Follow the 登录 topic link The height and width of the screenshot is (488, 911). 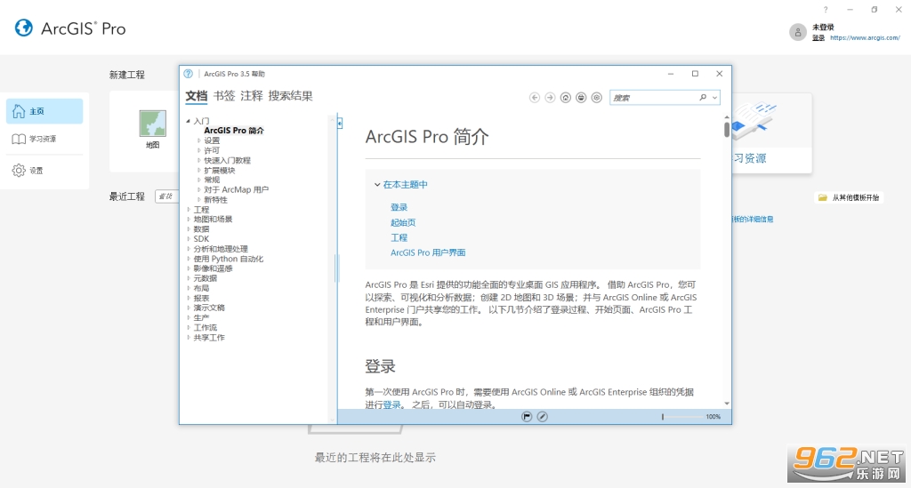399,207
